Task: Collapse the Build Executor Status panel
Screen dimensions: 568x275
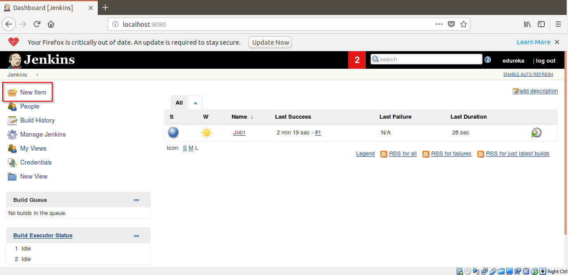Action: click(136, 235)
